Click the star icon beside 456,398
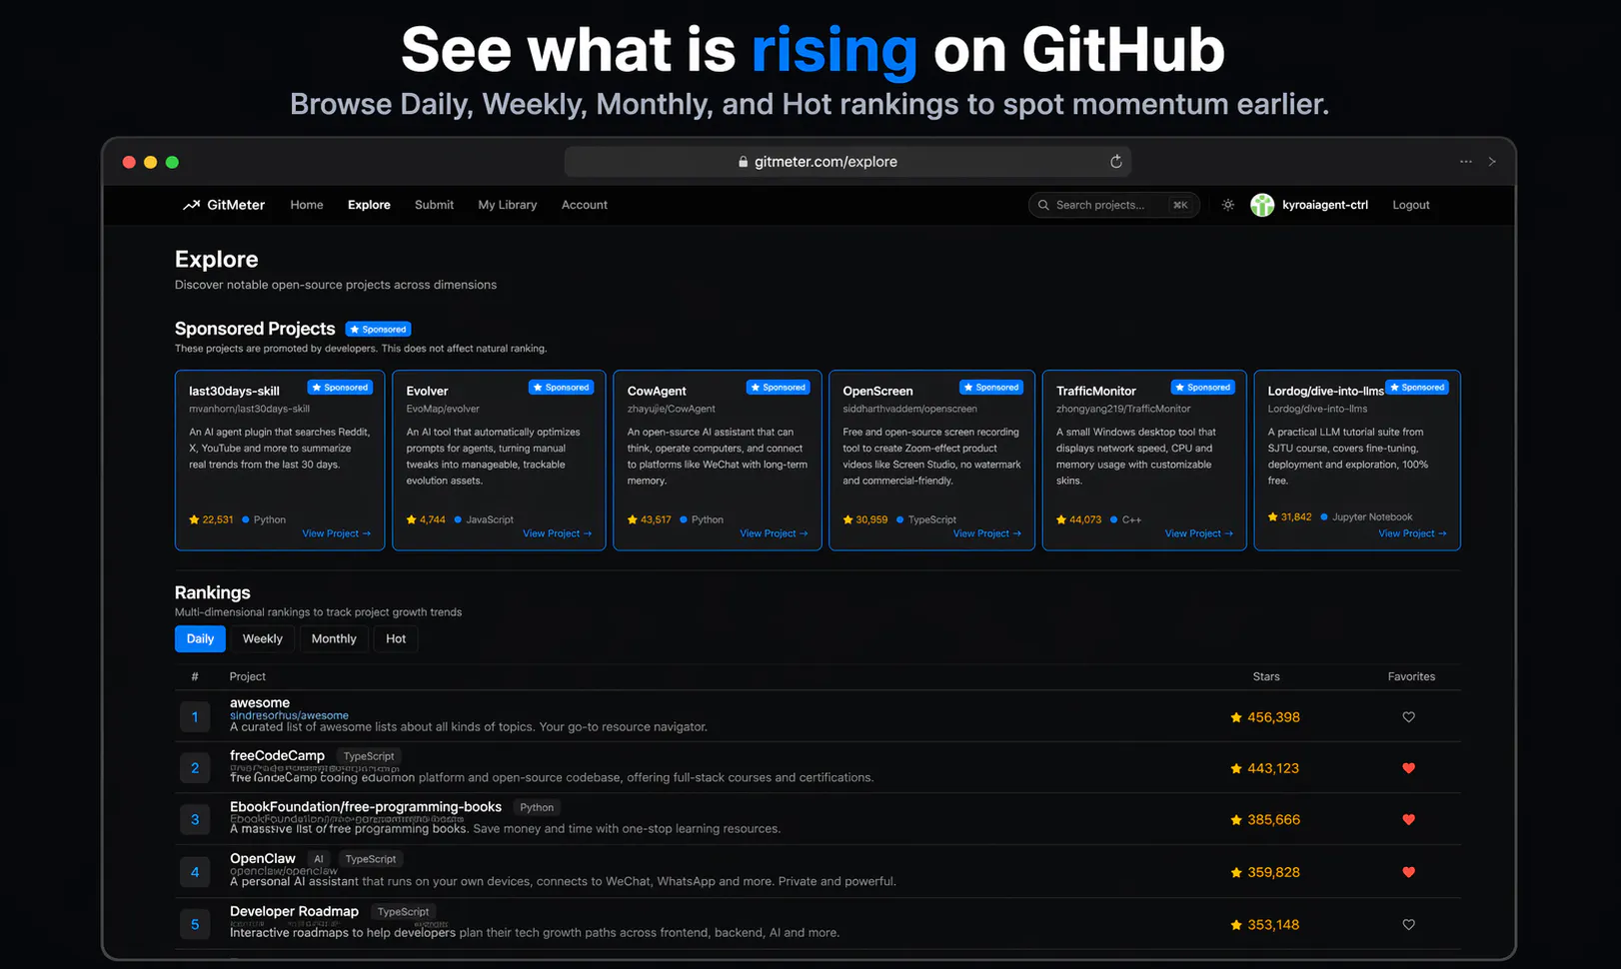Screen dimensions: 1621x969 pos(1236,717)
